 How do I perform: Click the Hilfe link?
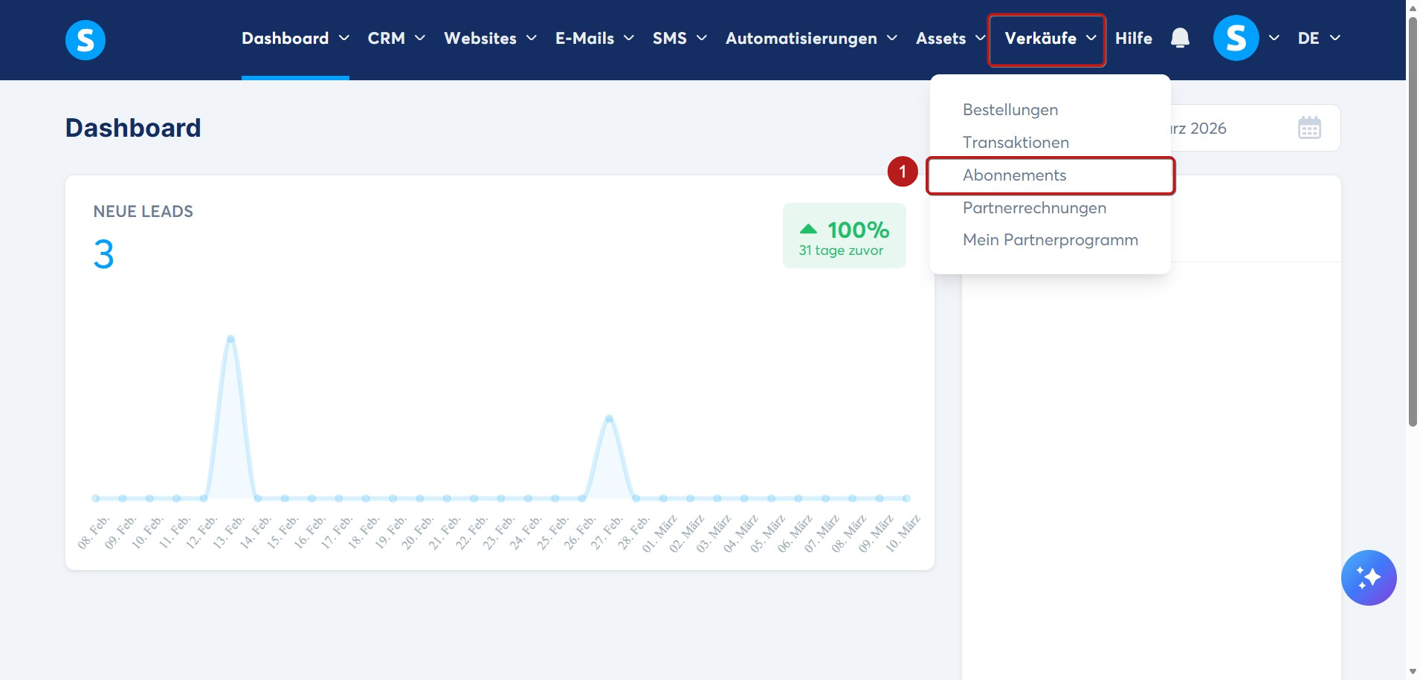pyautogui.click(x=1133, y=38)
